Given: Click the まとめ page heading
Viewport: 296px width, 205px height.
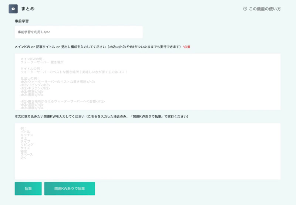Looking at the screenshot, I should click(x=28, y=8).
